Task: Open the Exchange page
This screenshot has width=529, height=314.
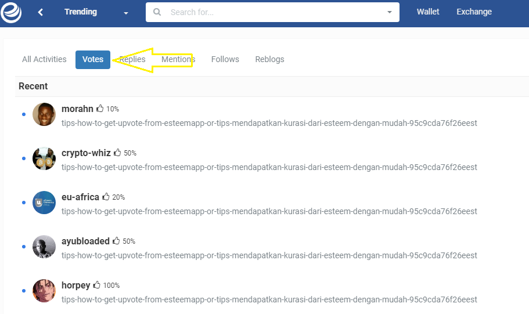Action: [474, 12]
